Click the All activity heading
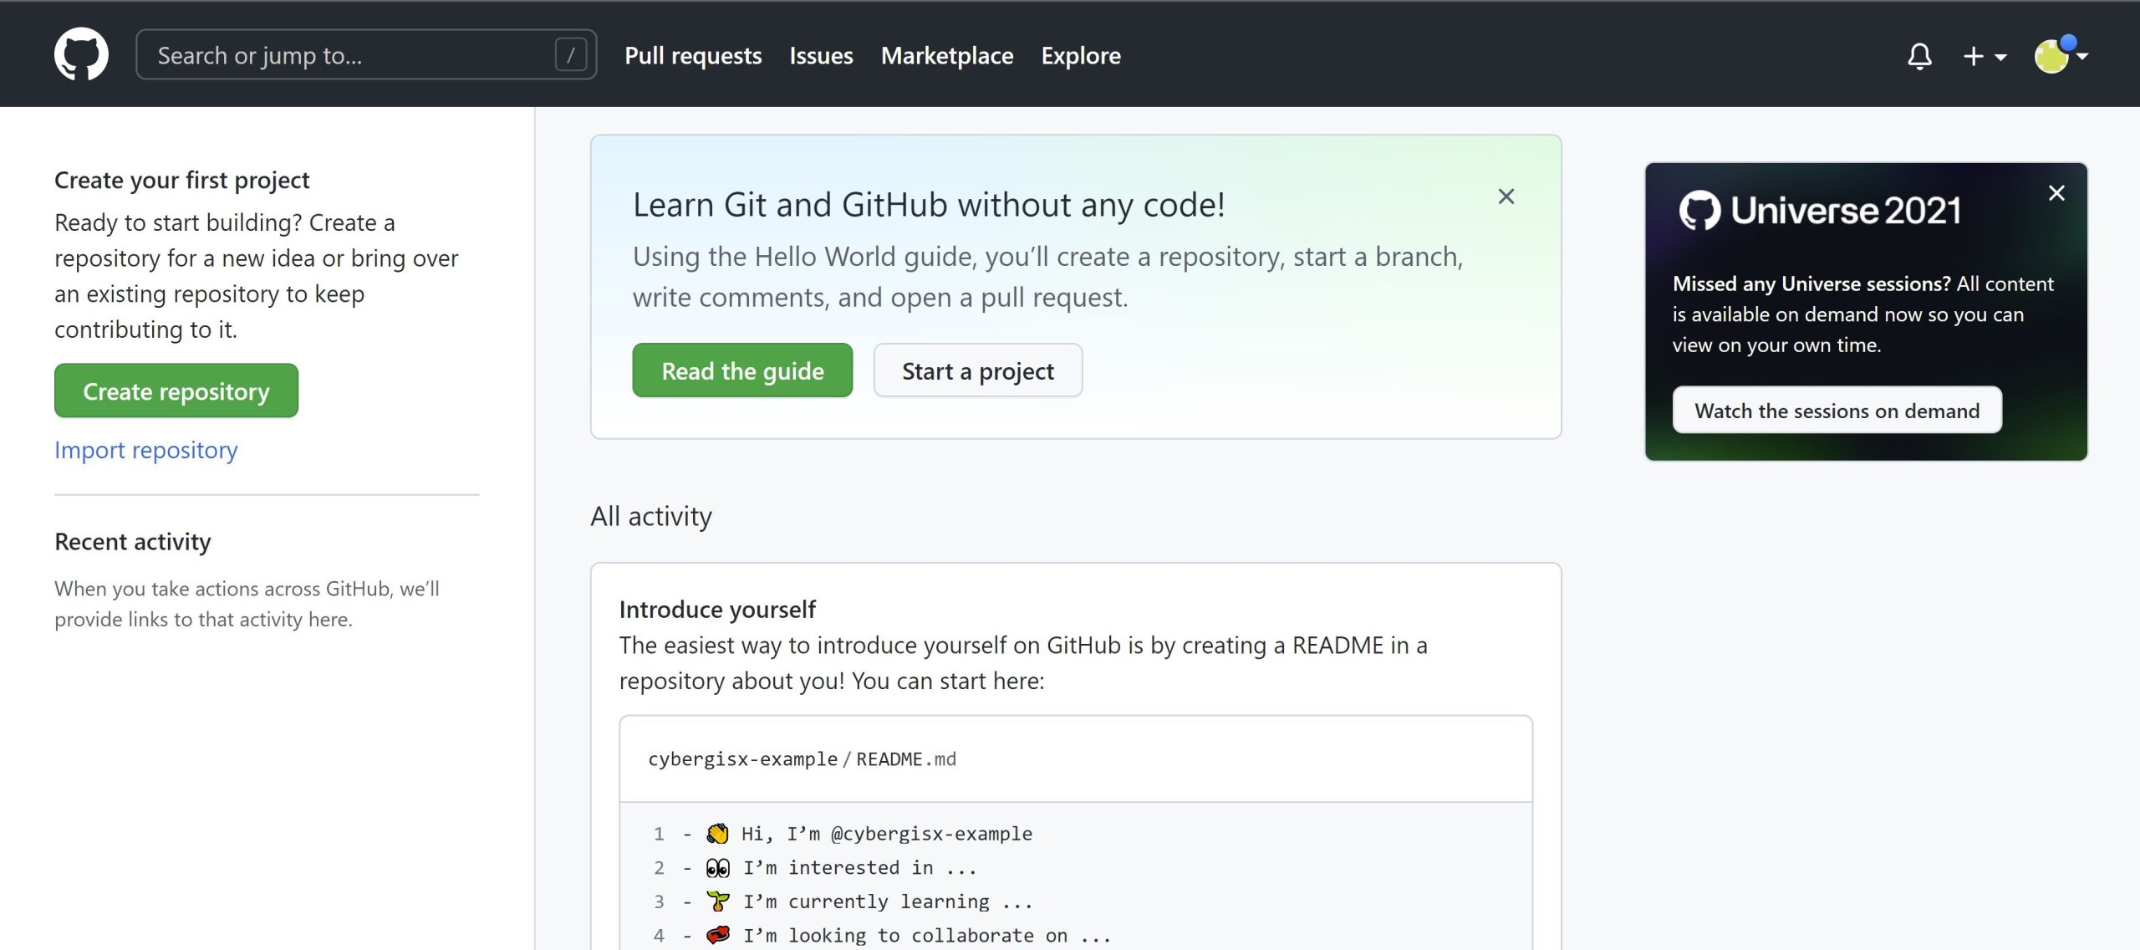 [x=651, y=516]
